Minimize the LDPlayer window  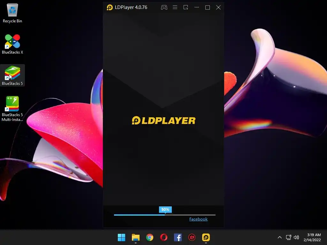pos(197,8)
